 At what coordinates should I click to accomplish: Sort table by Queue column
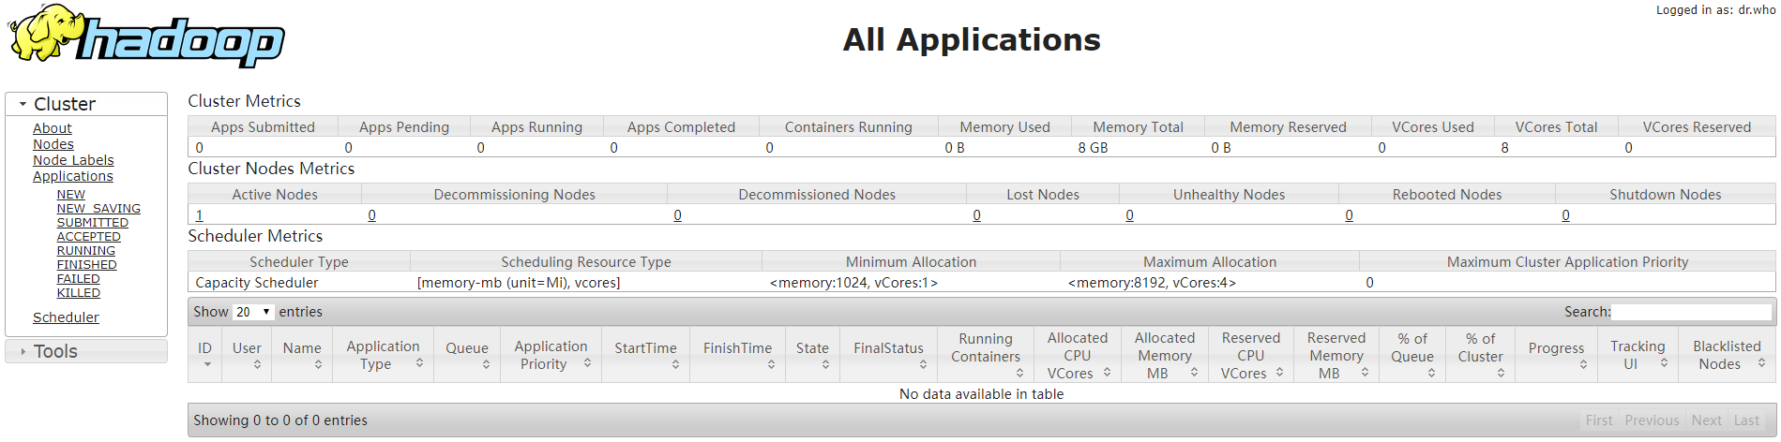coord(467,354)
